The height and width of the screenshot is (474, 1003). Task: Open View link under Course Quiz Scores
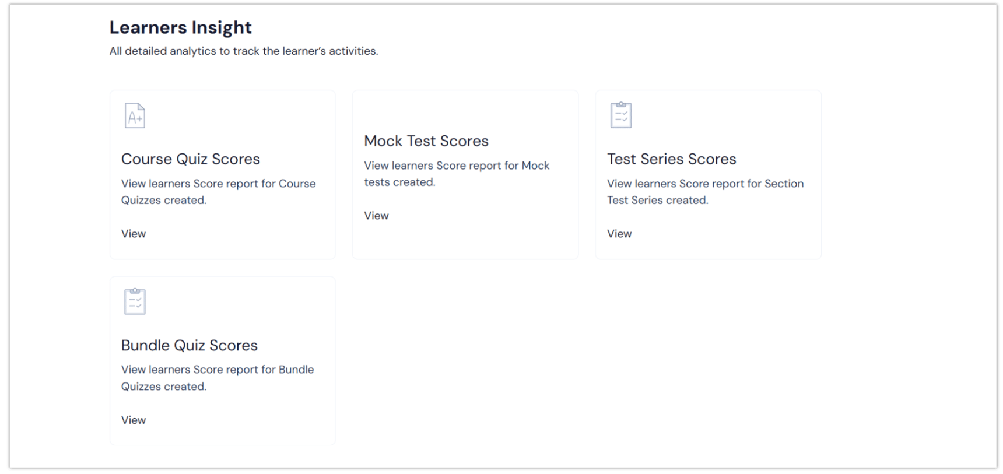point(134,234)
